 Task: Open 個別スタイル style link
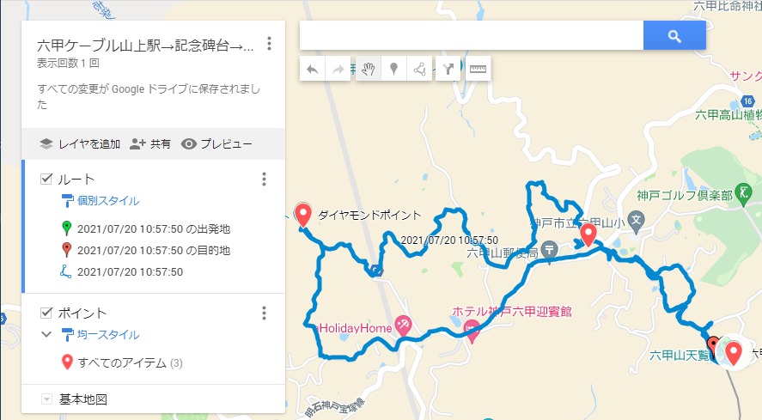pyautogui.click(x=108, y=200)
